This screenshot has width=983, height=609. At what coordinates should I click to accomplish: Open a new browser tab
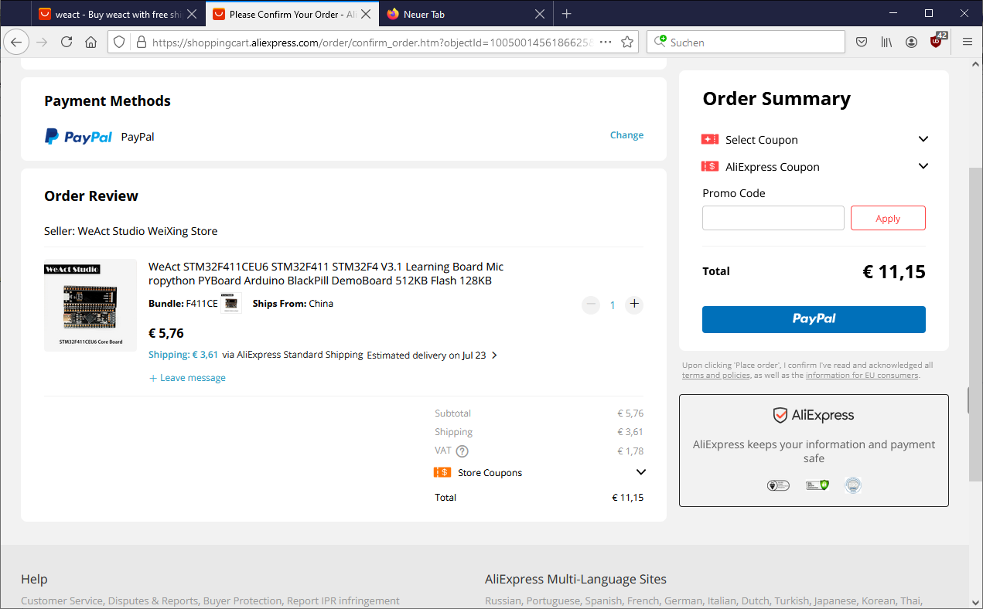566,14
